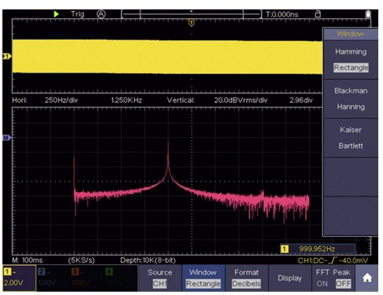Open the Format Decibels selector
This screenshot has width=383, height=295.
pyautogui.click(x=246, y=278)
